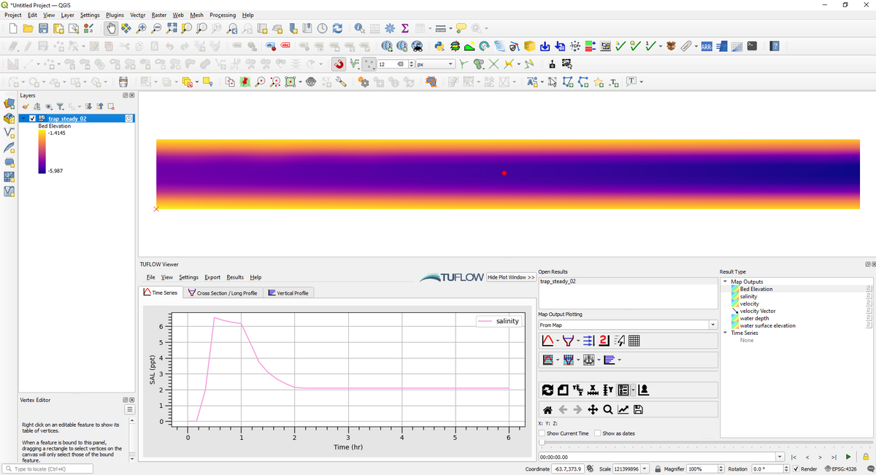Open the Processing menu
876x475 pixels.
(222, 15)
